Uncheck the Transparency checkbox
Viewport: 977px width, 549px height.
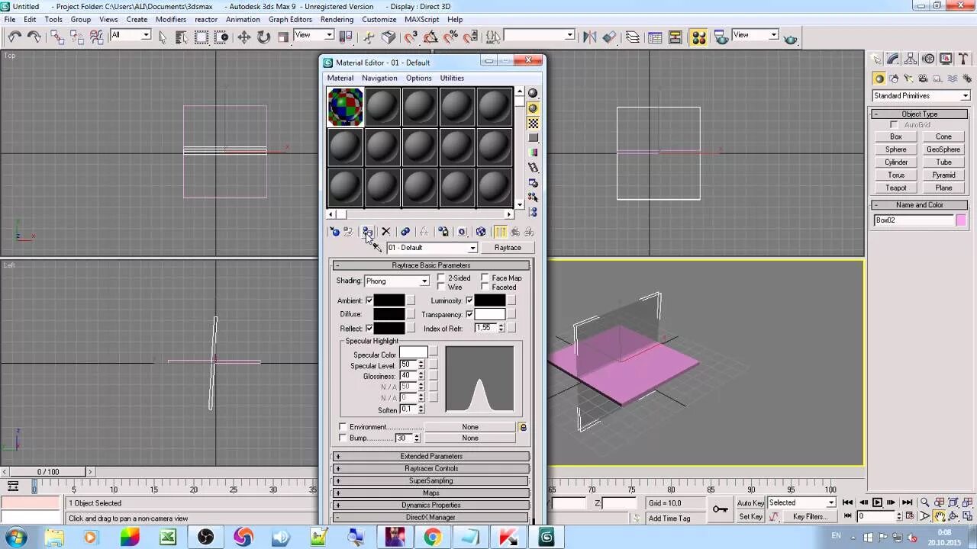coord(469,314)
